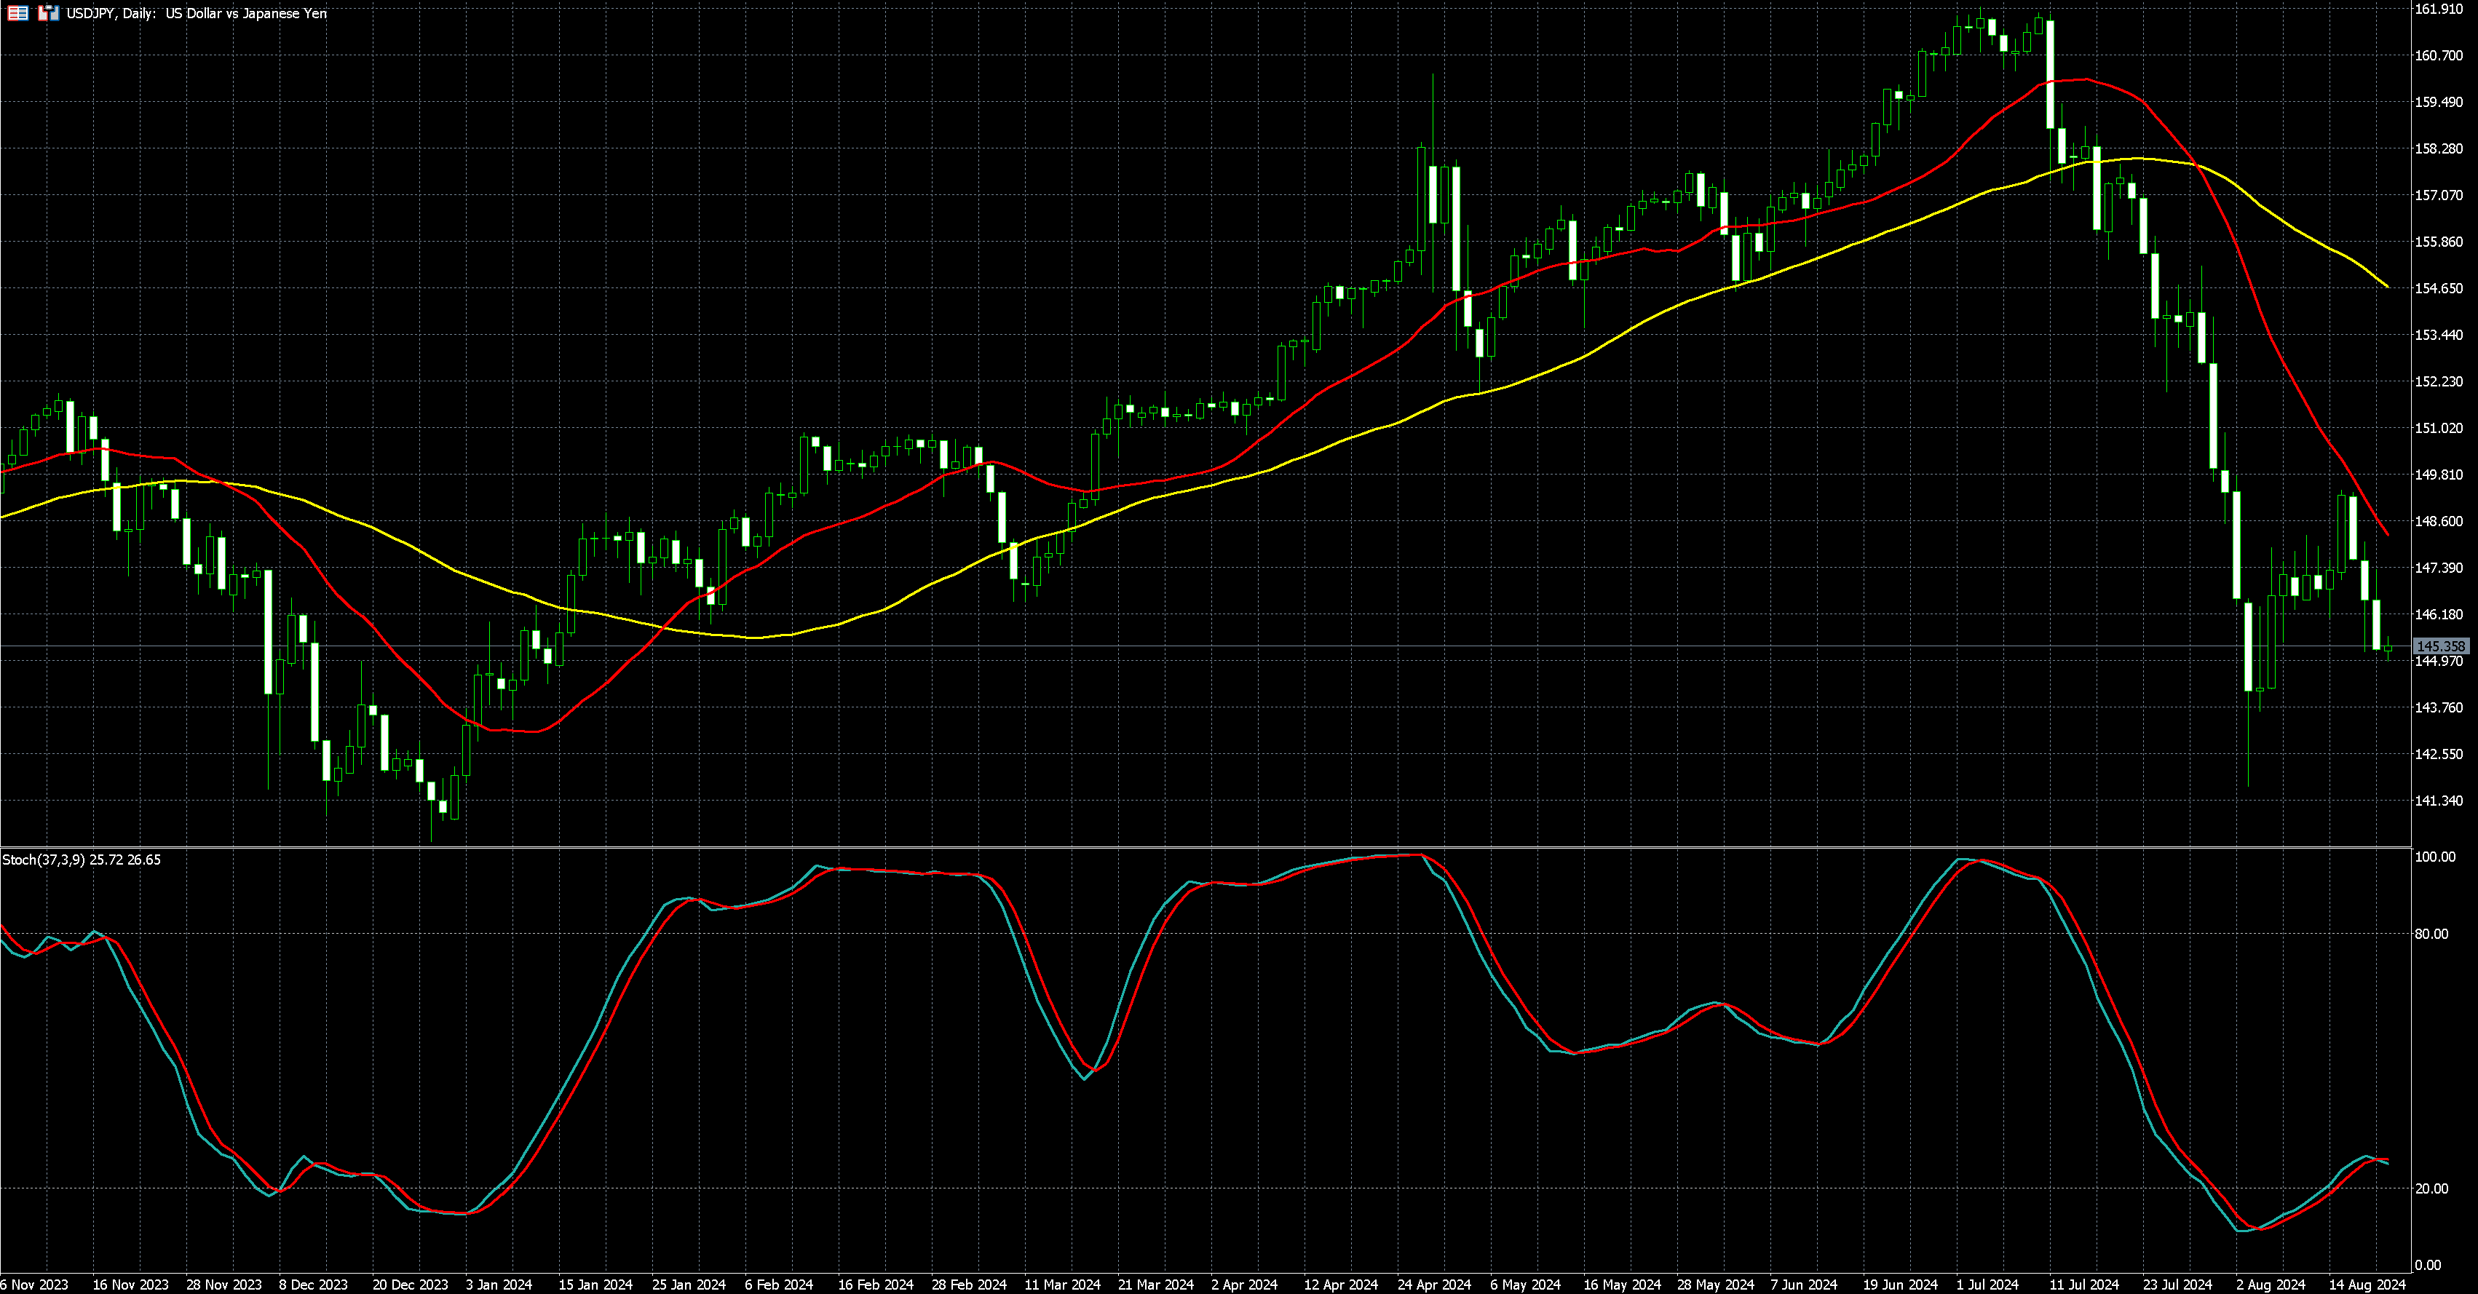The image size is (2478, 1294).
Task: Click the 80.00 stochastic level label
Action: 2431,934
